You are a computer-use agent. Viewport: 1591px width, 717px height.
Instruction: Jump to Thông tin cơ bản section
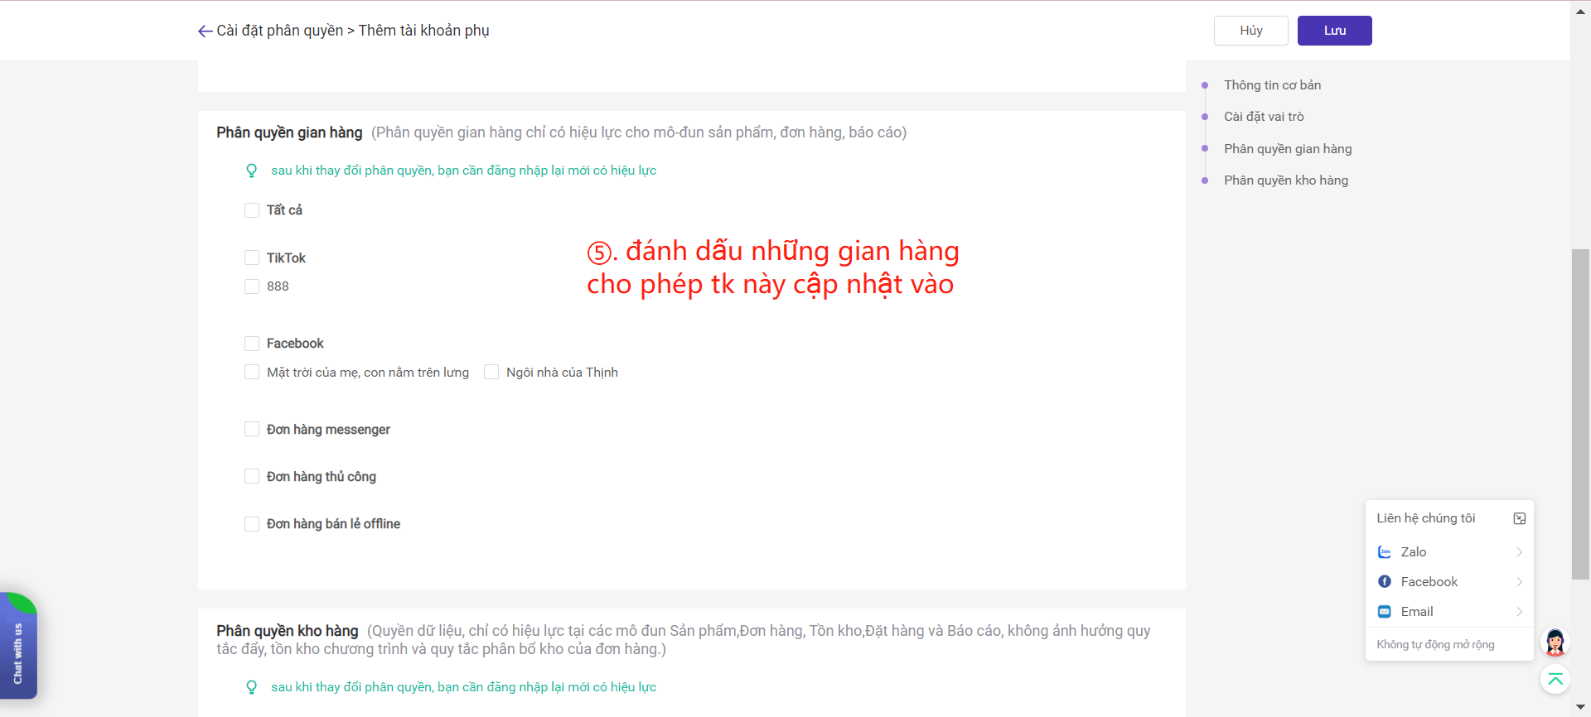(1272, 85)
